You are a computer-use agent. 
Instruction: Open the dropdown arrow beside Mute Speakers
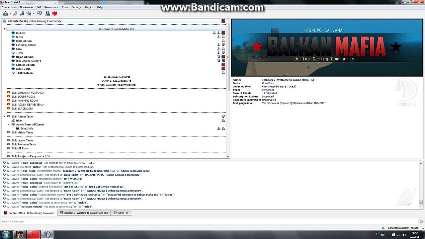[x=33, y=14]
